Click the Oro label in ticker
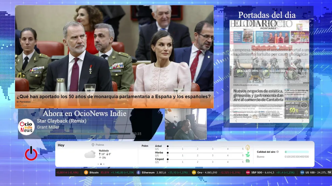This screenshot has width=332, height=186. (200, 173)
